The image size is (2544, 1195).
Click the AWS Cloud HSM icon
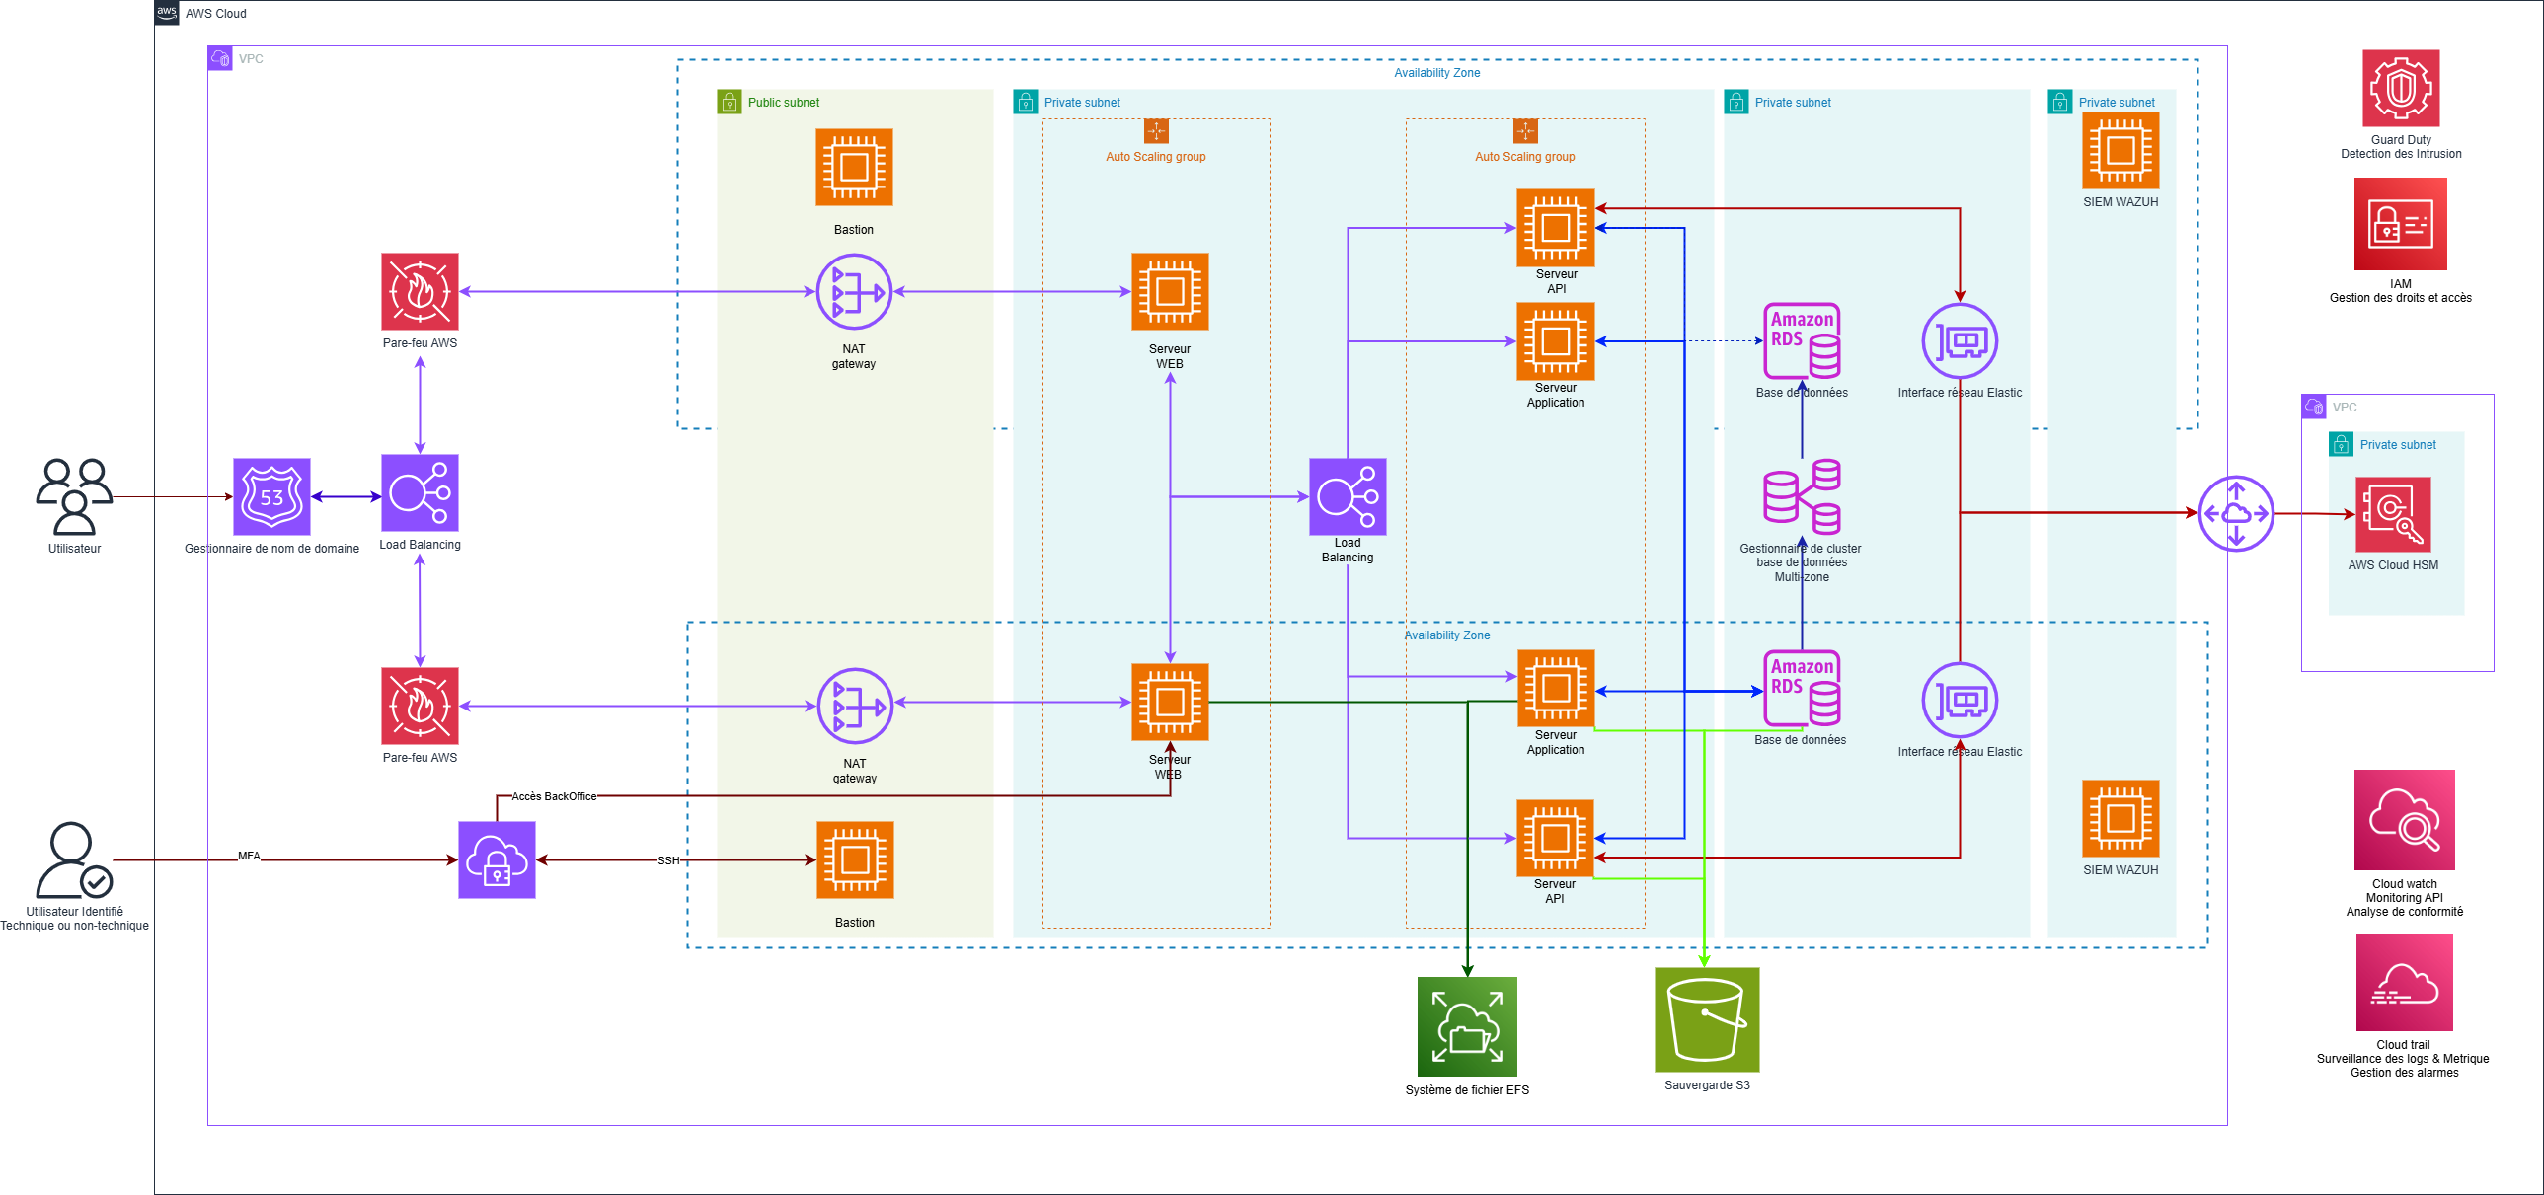(x=2393, y=514)
